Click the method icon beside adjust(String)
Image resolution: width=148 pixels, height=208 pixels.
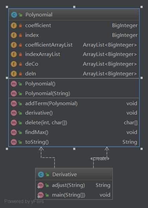click(x=40, y=185)
